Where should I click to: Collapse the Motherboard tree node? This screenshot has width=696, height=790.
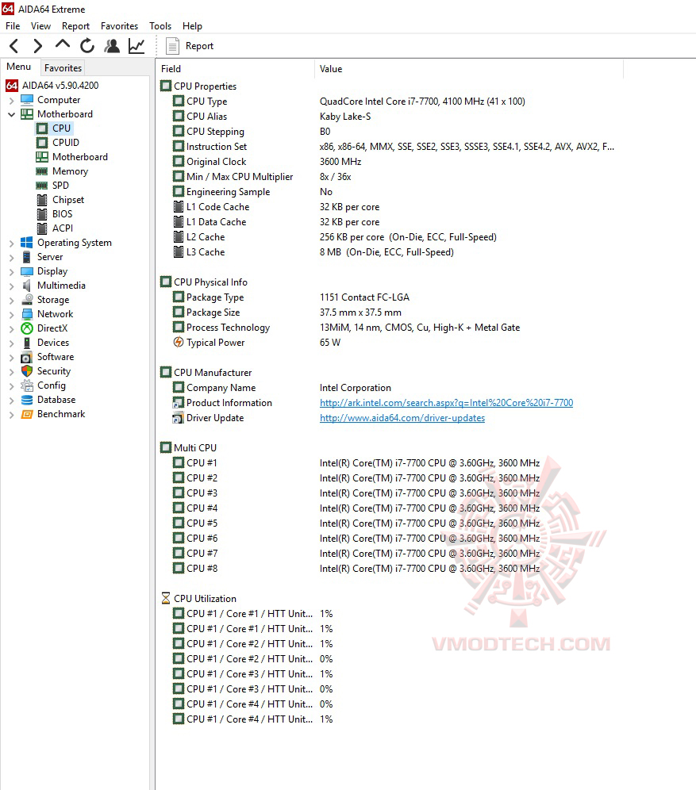[12, 114]
